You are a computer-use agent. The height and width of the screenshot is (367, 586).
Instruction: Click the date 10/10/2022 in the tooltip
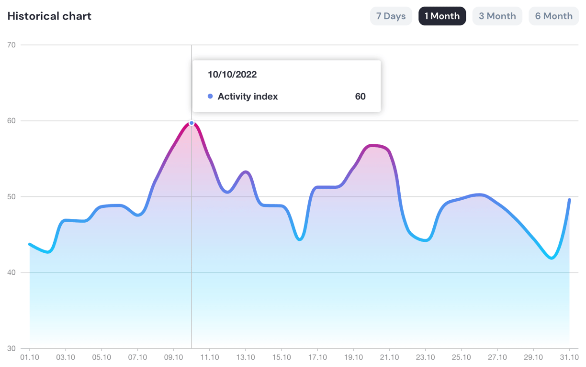click(232, 75)
